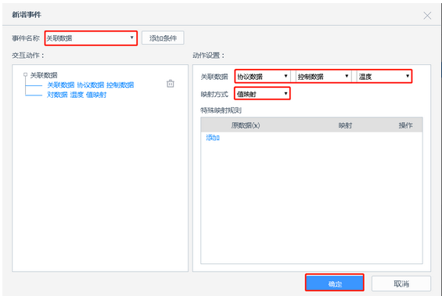
Task: Open the 控制数据 dropdown
Action: pos(323,77)
